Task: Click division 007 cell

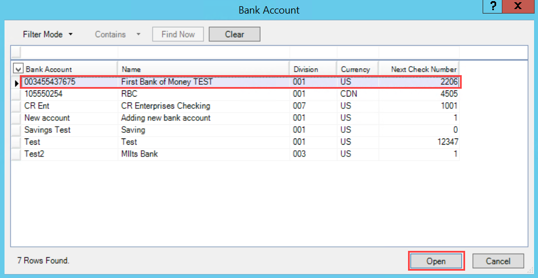Action: click(314, 106)
